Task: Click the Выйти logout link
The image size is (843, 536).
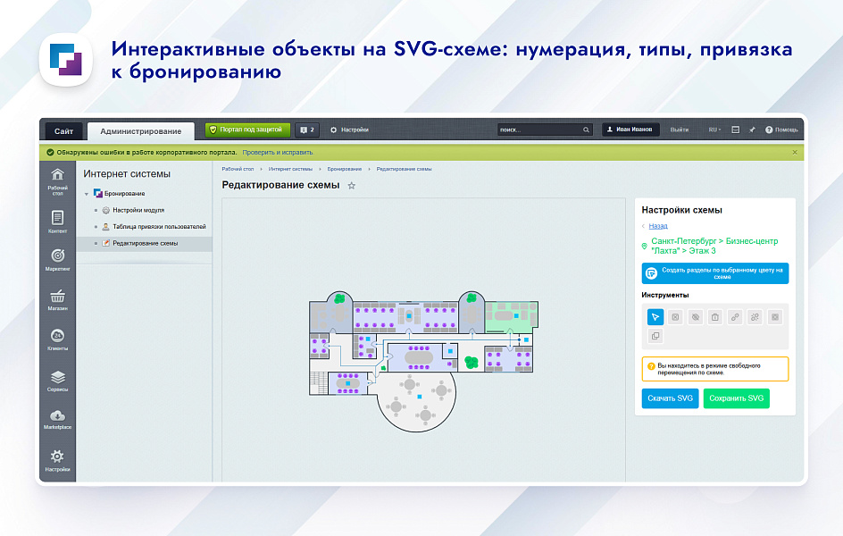Action: [x=679, y=130]
